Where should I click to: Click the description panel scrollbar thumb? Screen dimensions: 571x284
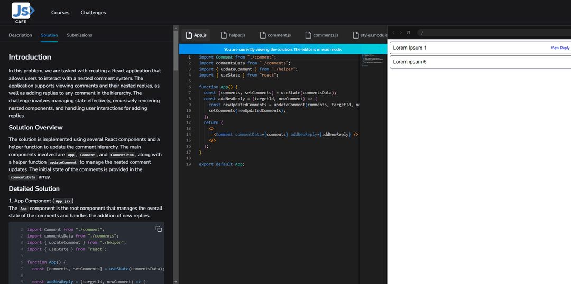pyautogui.click(x=176, y=51)
